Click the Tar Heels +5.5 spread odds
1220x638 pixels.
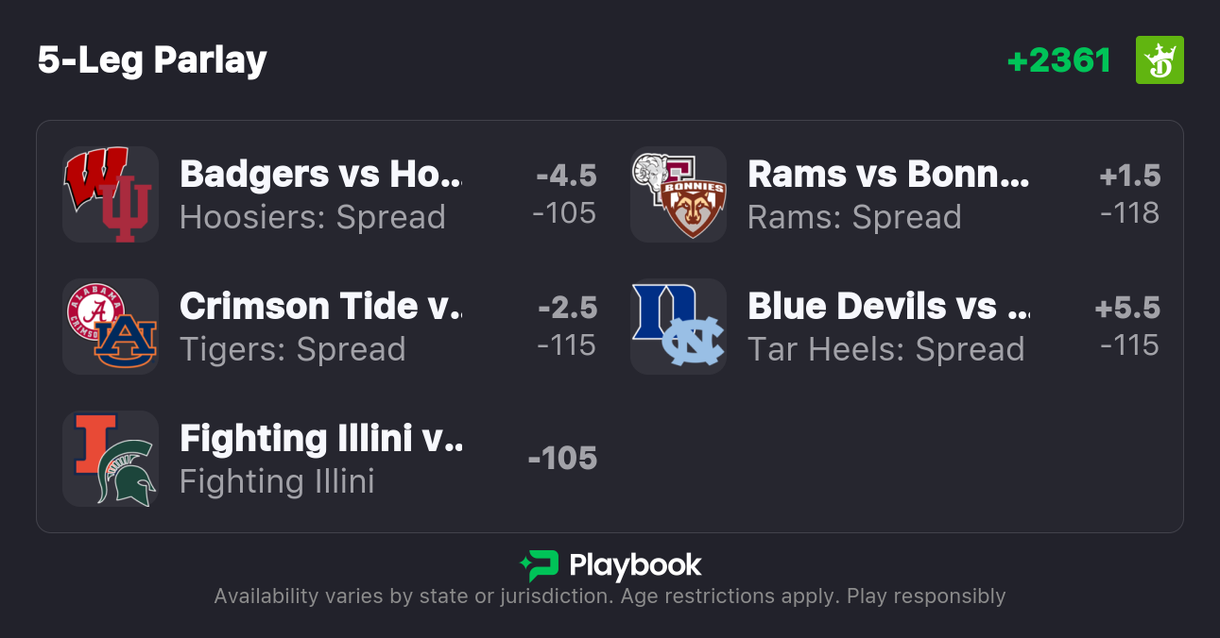(x=1127, y=327)
